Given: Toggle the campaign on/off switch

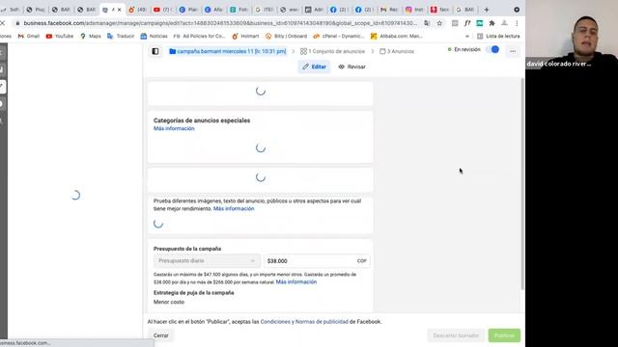Looking at the screenshot, I should point(492,49).
